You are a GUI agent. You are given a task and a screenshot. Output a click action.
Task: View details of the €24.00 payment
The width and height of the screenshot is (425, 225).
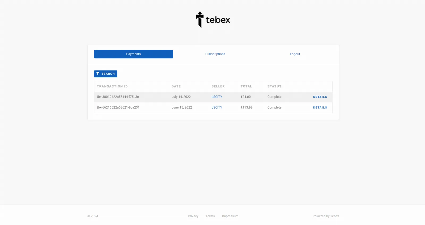[320, 97]
